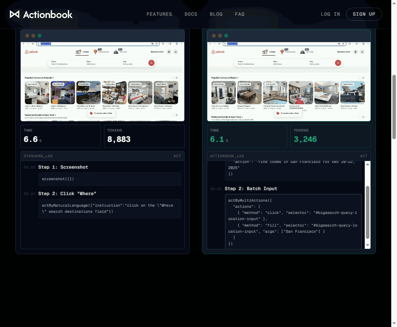This screenshot has height=327, width=397.
Task: Click the browser three-dot menu in the Miami demo
Action: 368,44
